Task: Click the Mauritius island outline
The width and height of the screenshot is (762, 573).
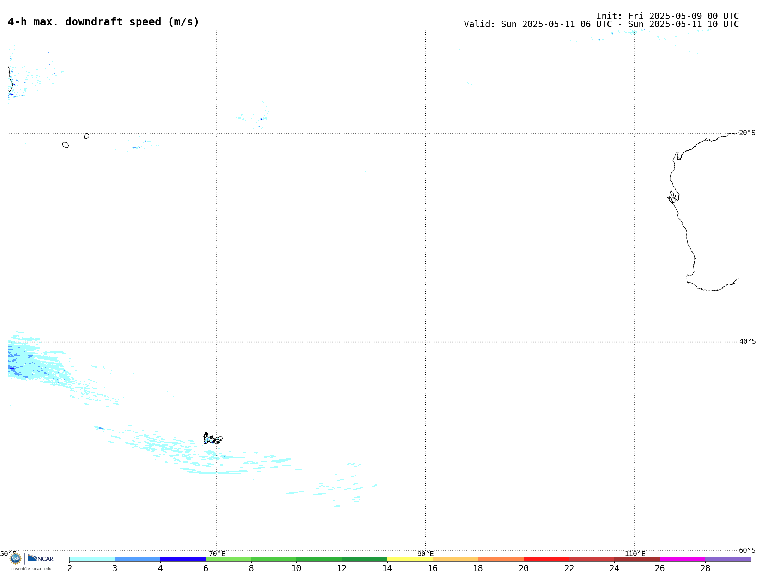Action: pyautogui.click(x=86, y=136)
